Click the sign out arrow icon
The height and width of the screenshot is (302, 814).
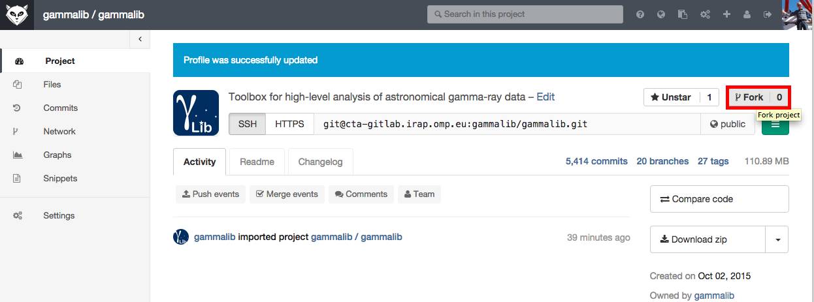pos(768,14)
